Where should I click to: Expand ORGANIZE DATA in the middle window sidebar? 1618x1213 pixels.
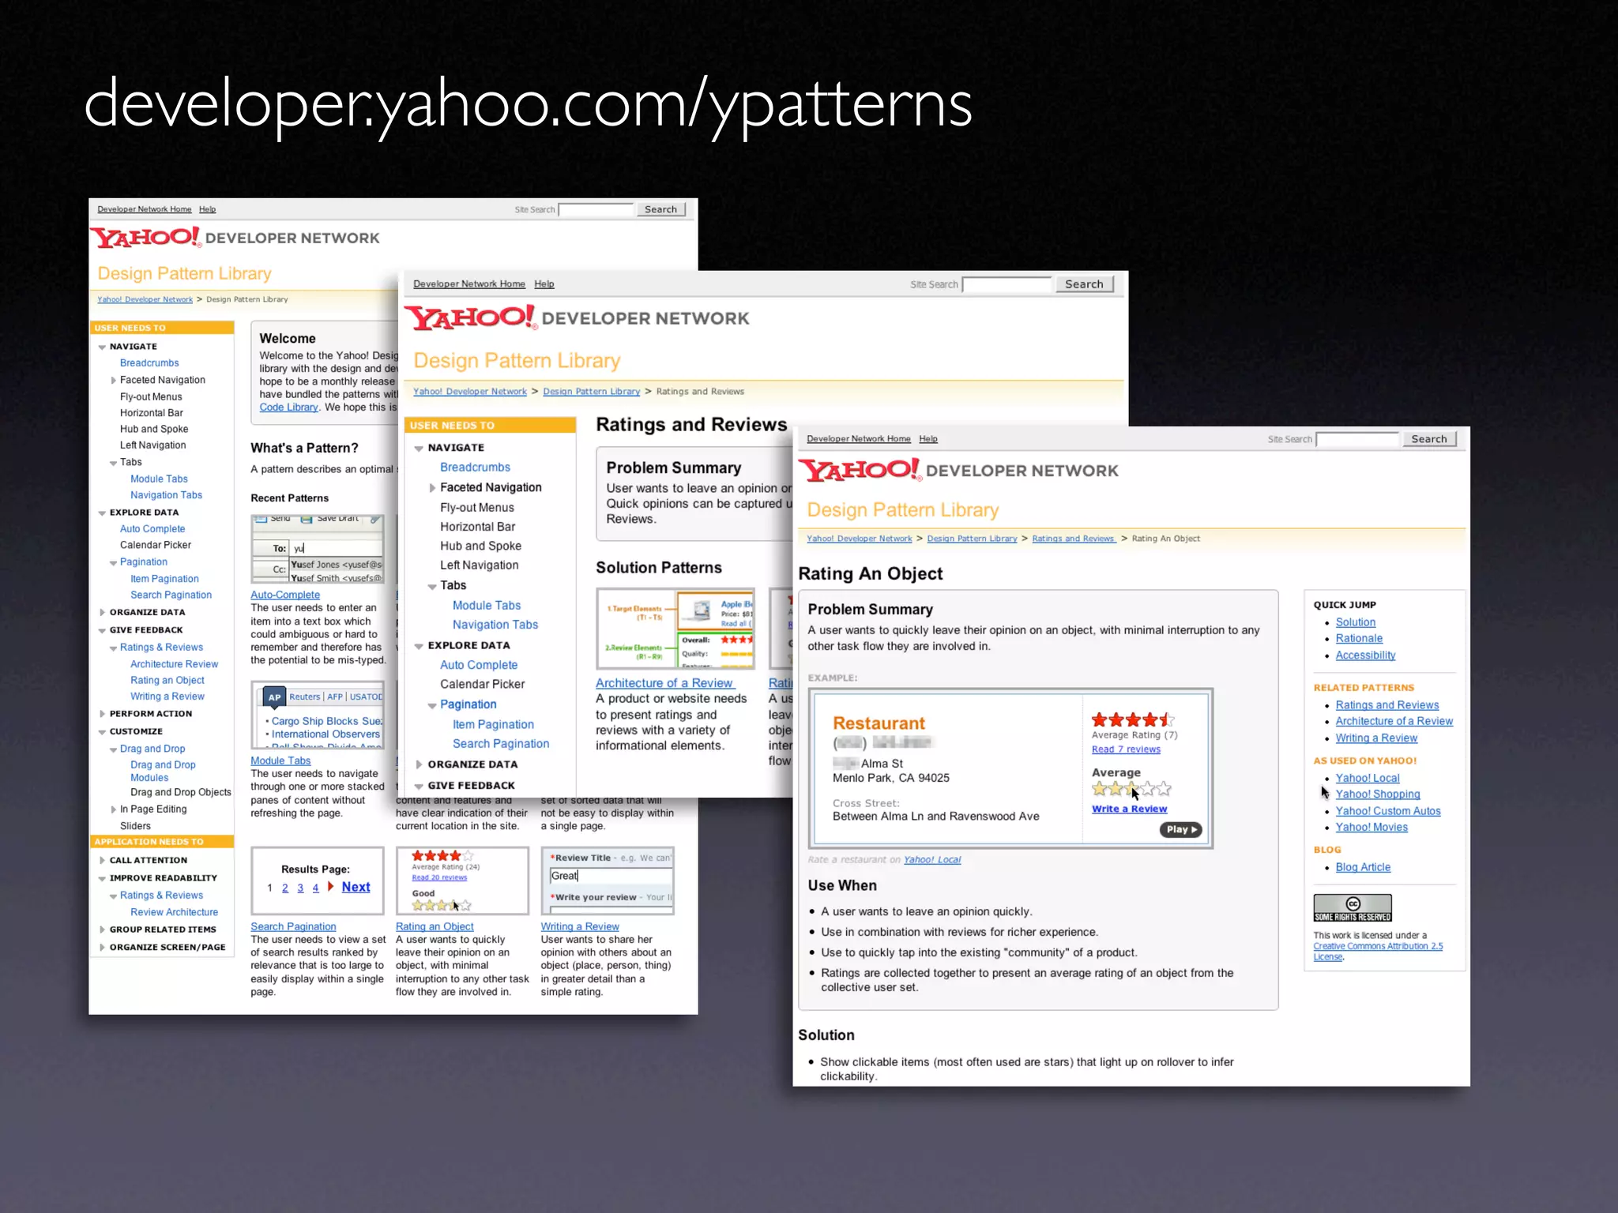coord(419,764)
